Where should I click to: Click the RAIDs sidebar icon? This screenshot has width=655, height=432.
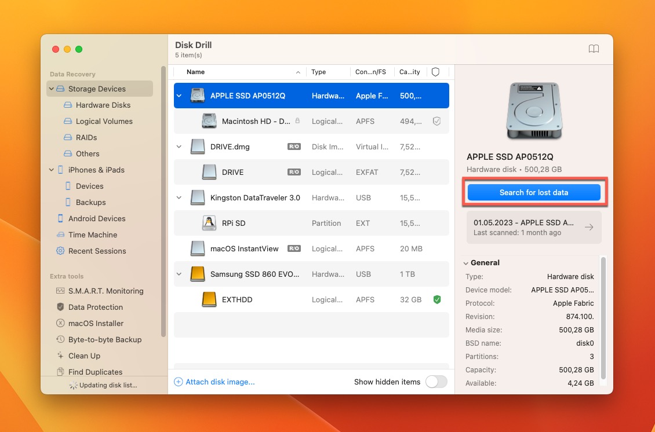[x=68, y=137]
